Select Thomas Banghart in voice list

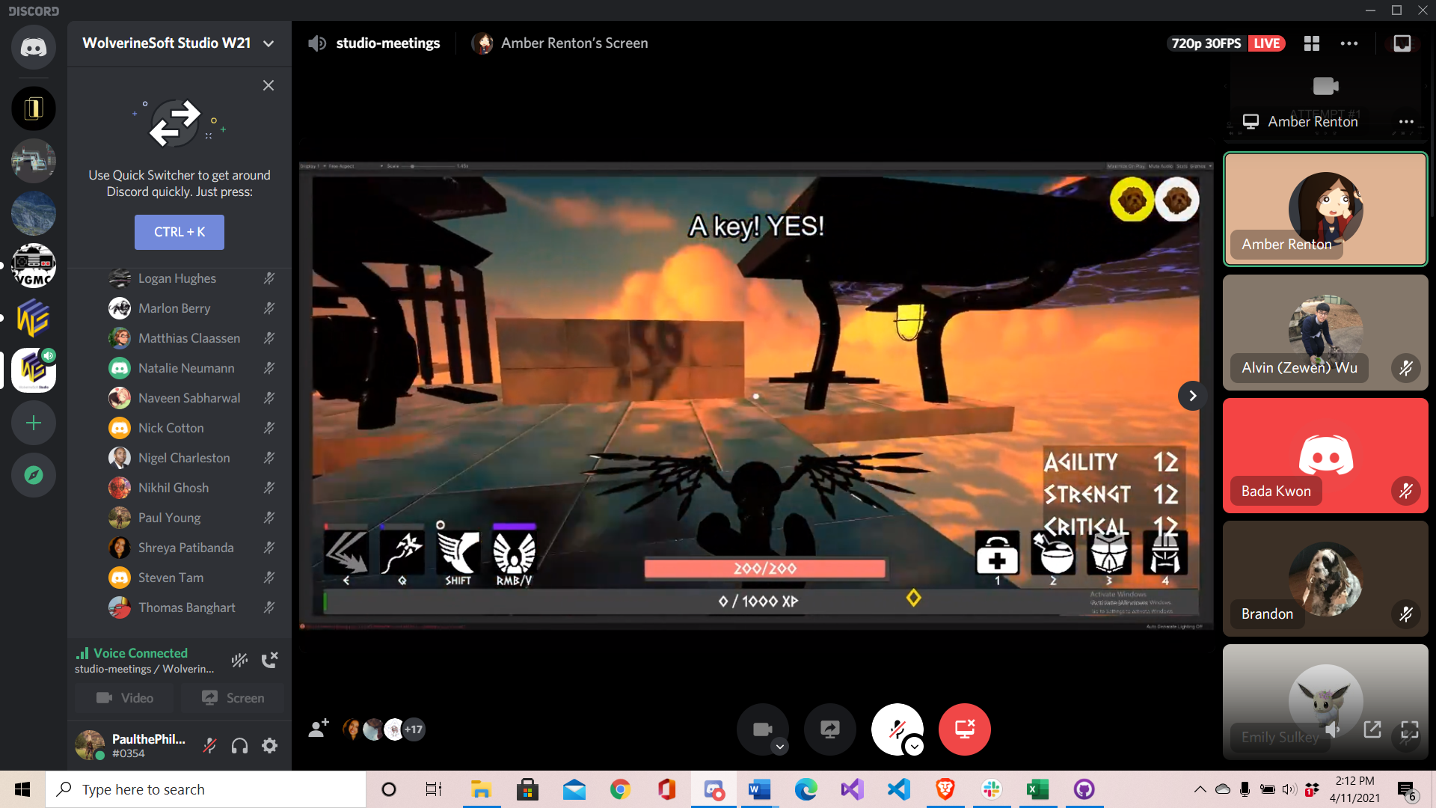tap(191, 607)
